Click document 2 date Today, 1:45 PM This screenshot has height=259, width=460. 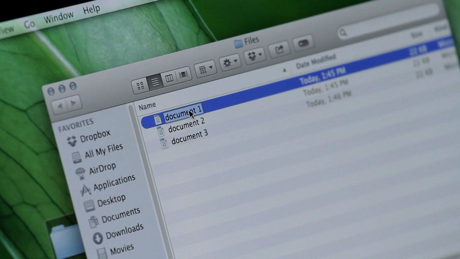(326, 88)
